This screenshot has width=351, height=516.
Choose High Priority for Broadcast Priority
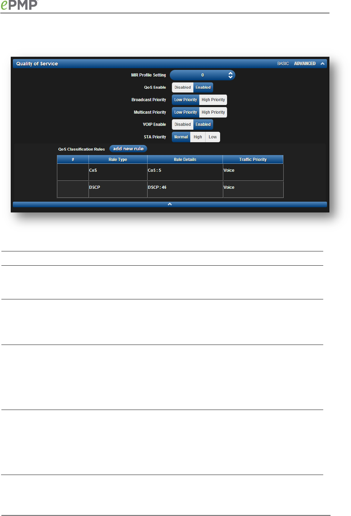(x=213, y=100)
